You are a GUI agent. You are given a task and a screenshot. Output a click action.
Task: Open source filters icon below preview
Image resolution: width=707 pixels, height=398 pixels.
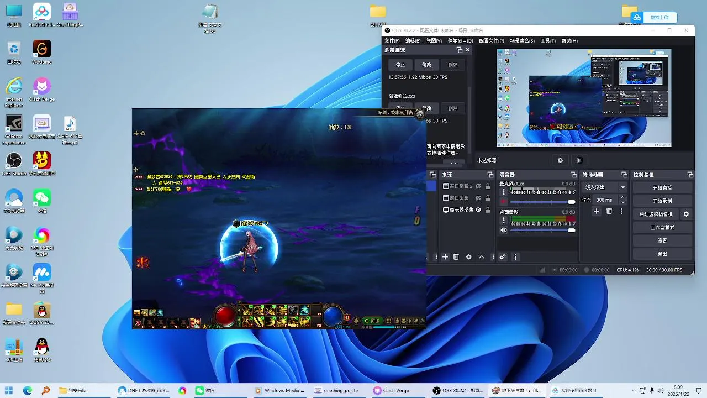(x=579, y=160)
